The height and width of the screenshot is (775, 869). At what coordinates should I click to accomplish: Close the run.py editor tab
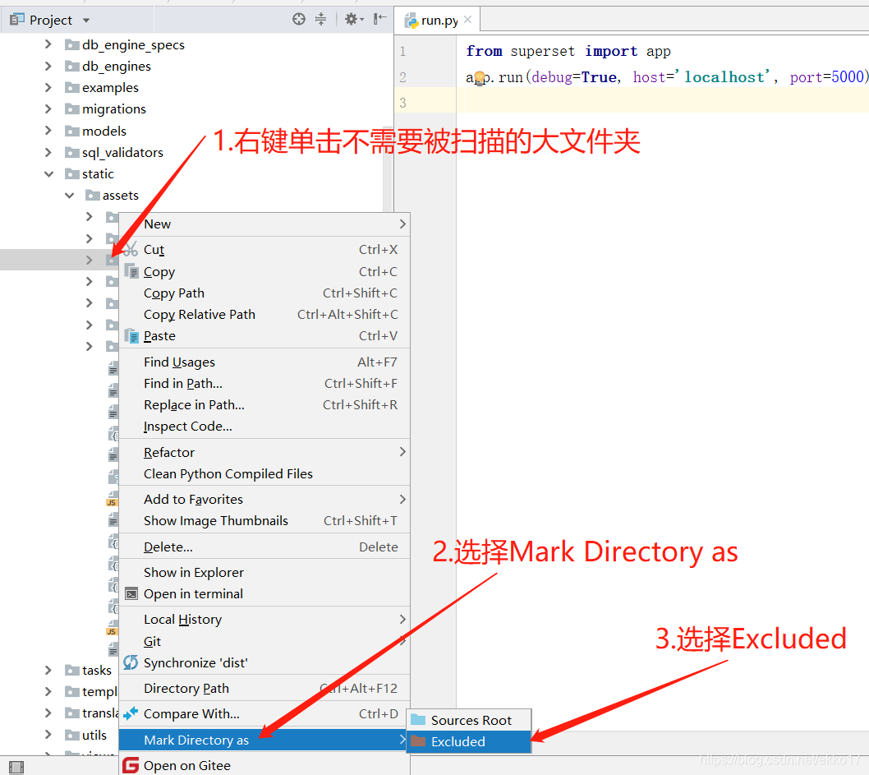(467, 20)
